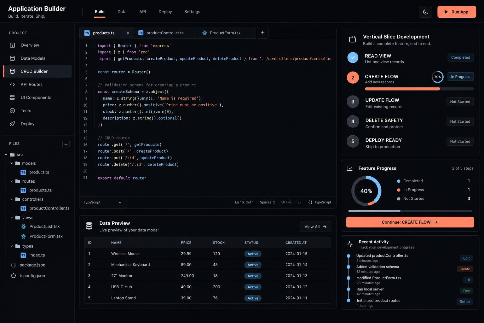The image size is (484, 323).
Task: Click the ProductForm.tsx React icon in file tree
Action: (x=23, y=236)
